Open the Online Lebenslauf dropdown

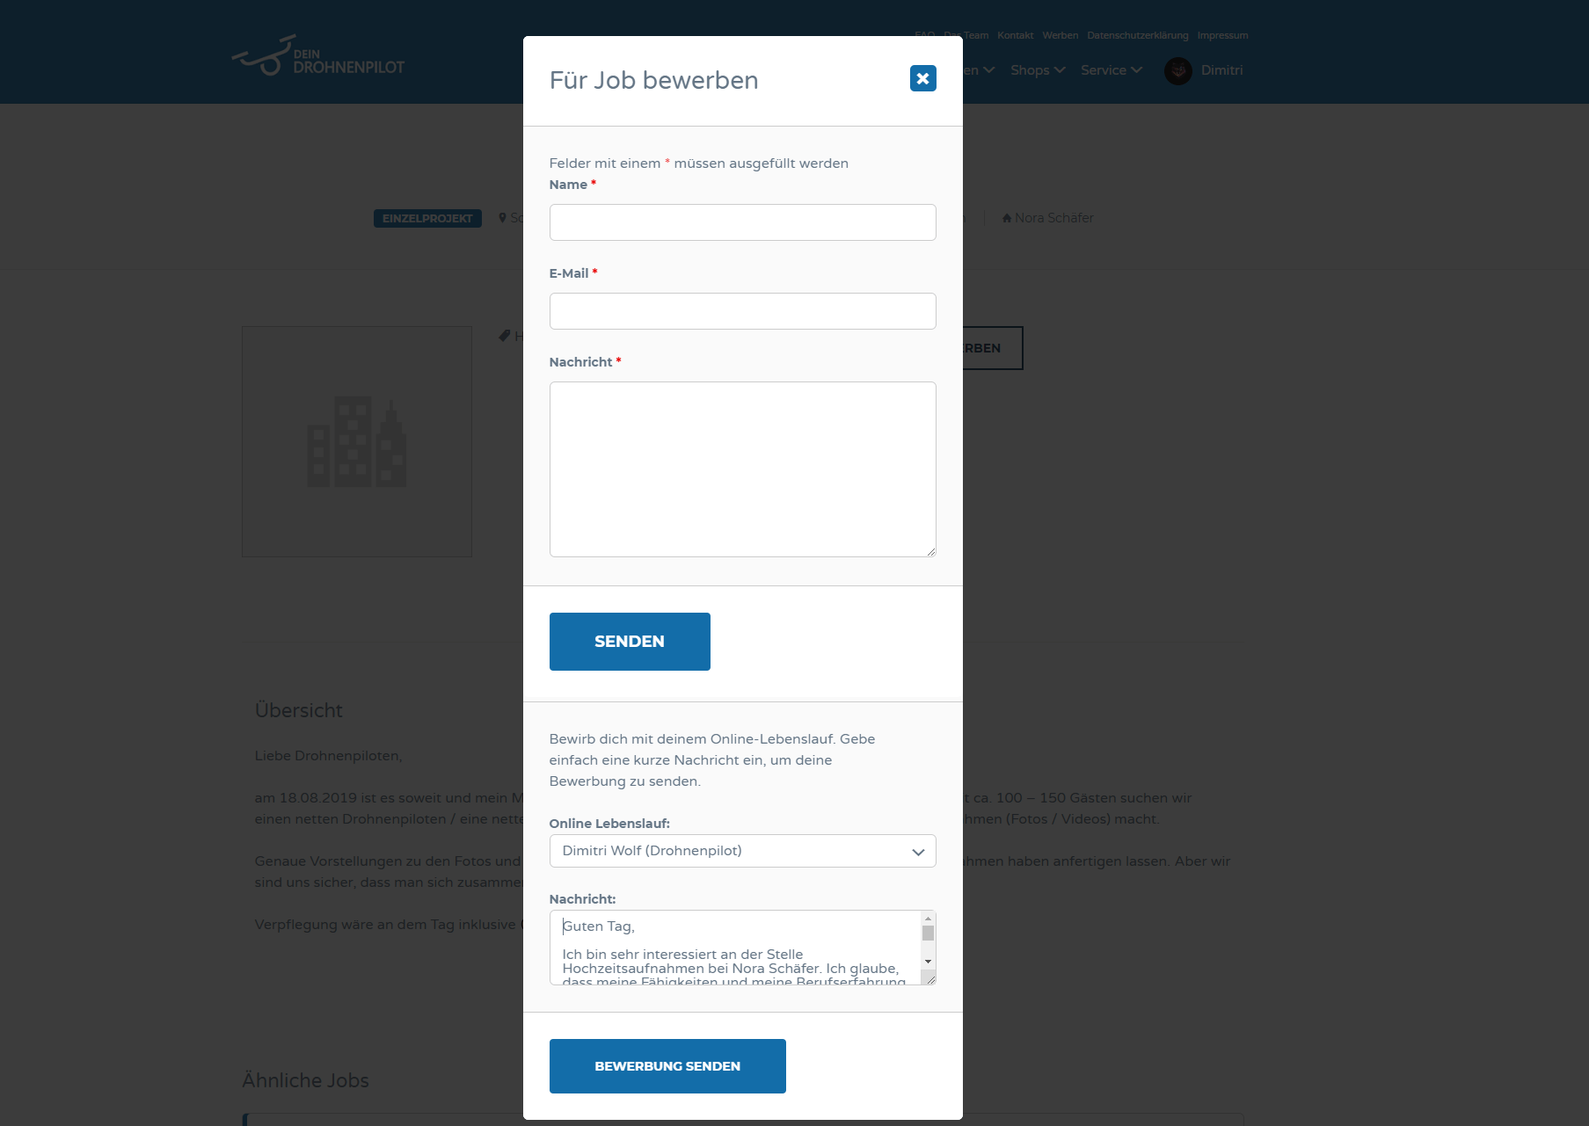point(742,851)
